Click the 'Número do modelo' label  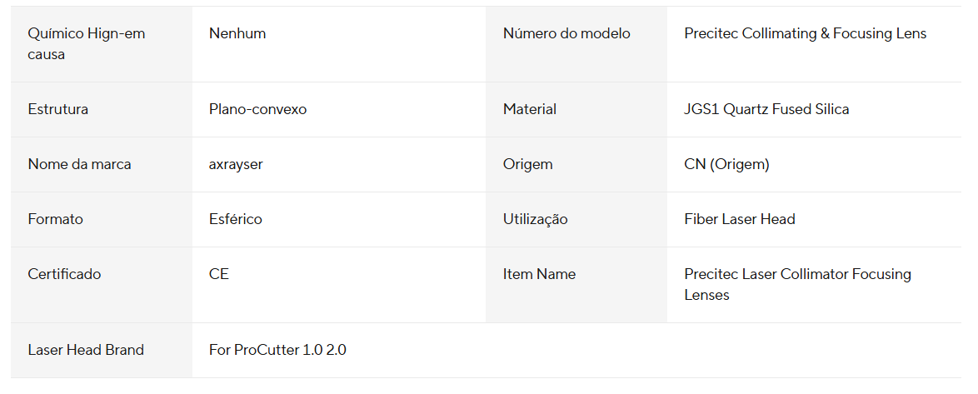tap(566, 33)
